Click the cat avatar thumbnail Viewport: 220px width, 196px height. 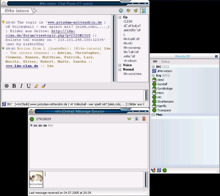click(x=36, y=179)
